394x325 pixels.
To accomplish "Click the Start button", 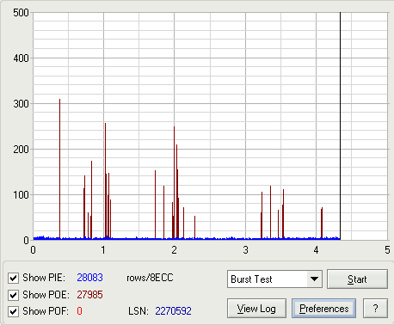I will pyautogui.click(x=357, y=279).
